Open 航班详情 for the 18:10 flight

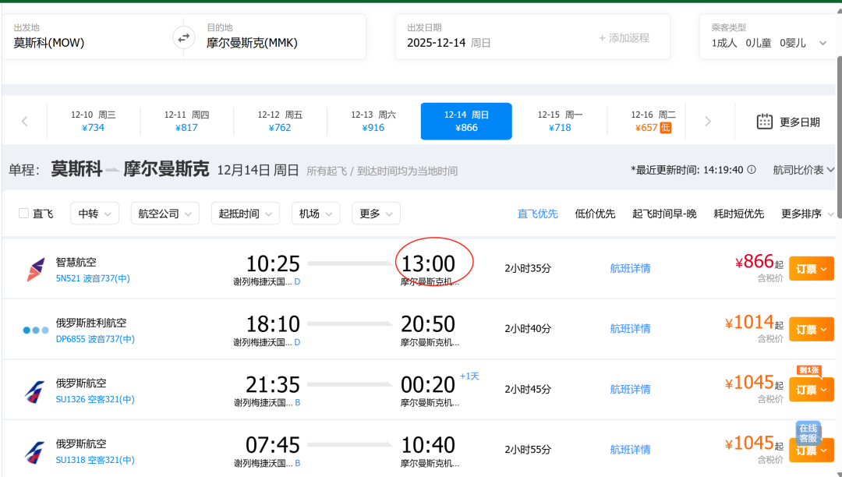pyautogui.click(x=630, y=328)
